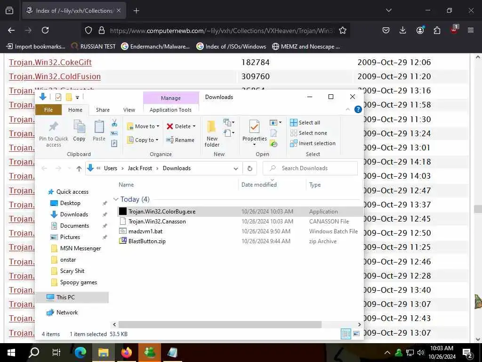Click the Copy ribbon icon
This screenshot has height=362, width=482.
[x=79, y=131]
